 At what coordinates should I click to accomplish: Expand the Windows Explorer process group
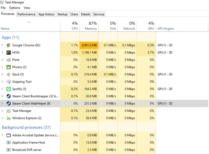pos(2,118)
